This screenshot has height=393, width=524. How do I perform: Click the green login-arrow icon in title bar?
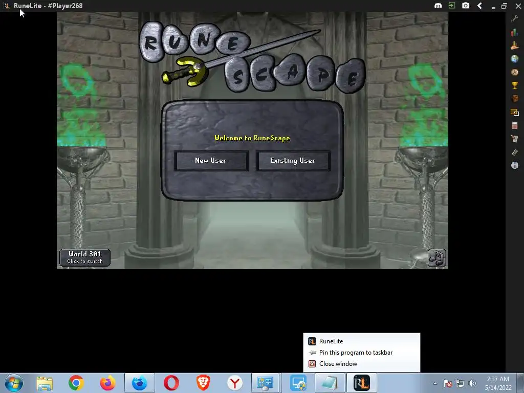[x=452, y=6]
